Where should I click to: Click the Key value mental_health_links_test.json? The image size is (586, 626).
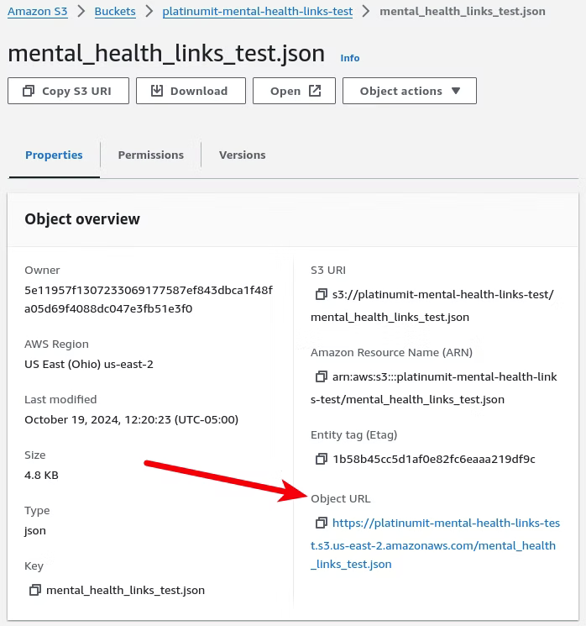tap(125, 590)
